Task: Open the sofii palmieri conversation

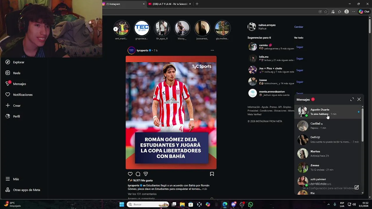Action: click(x=328, y=181)
